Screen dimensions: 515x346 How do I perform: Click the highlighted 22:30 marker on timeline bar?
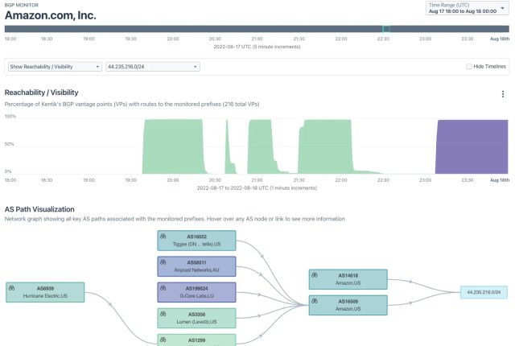pyautogui.click(x=386, y=29)
